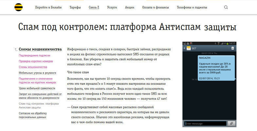Open the Услуги menu item
Image resolution: width=257 pixels, height=131 pixels.
(112, 7)
